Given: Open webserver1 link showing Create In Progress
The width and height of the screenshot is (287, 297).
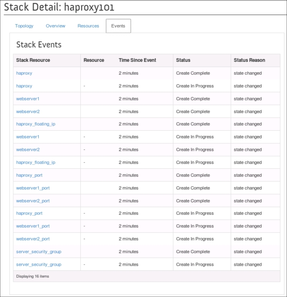Looking at the screenshot, I should tap(28, 137).
